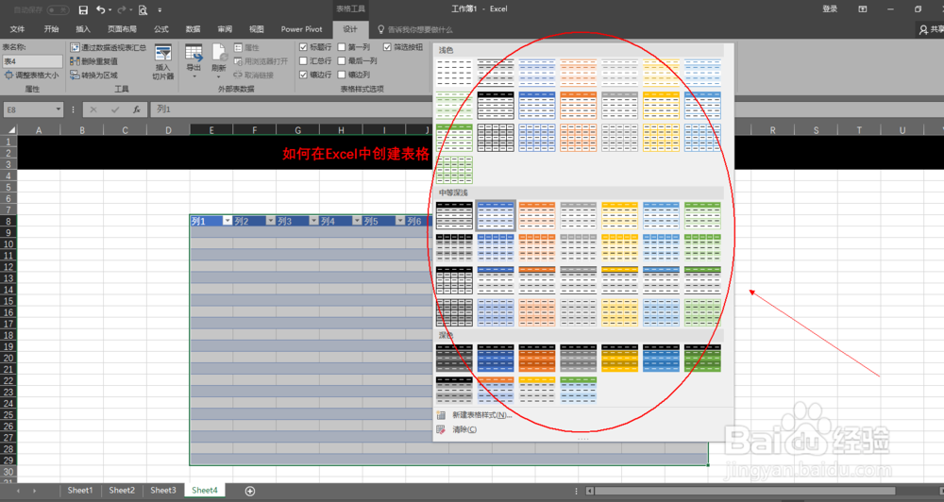Check the 最后一列 last column checkbox
944x502 pixels.
(x=342, y=60)
